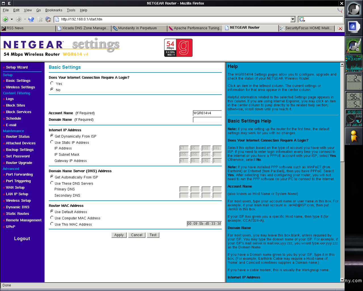Reload the current page
The height and width of the screenshot is (291, 363).
click(x=31, y=19)
